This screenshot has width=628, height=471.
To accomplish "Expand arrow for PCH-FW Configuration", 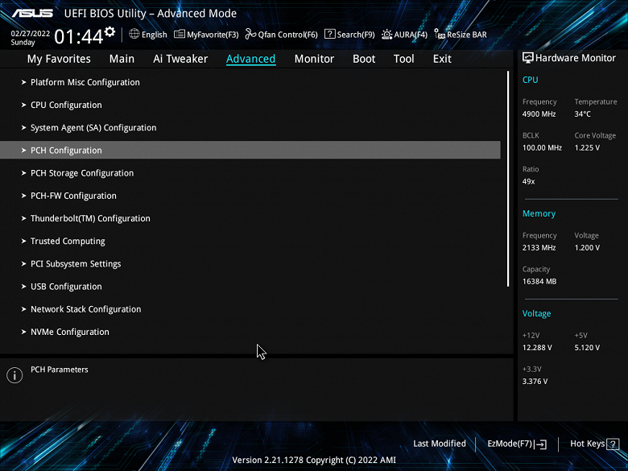I will [23, 196].
